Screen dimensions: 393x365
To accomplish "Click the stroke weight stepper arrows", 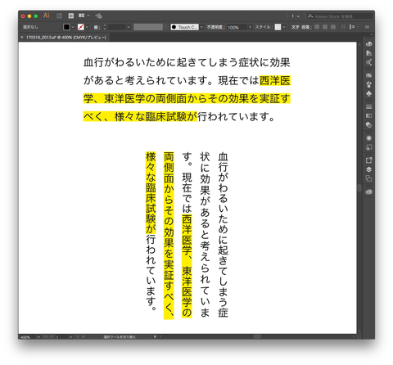I will coord(105,27).
